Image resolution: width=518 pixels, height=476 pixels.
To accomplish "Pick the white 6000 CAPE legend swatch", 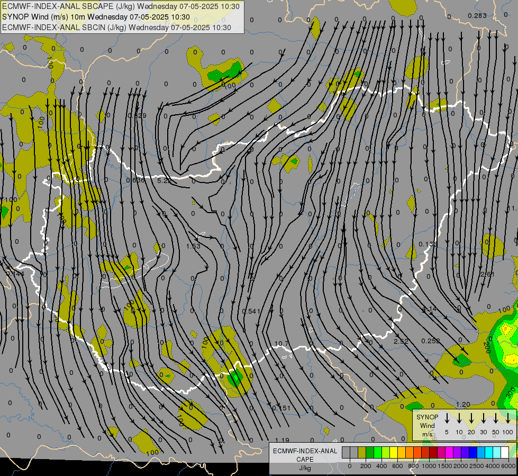I will pyautogui.click(x=504, y=452).
